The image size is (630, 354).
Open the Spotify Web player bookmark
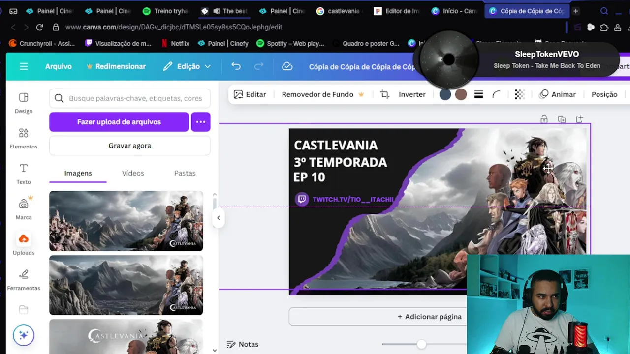[x=290, y=43]
